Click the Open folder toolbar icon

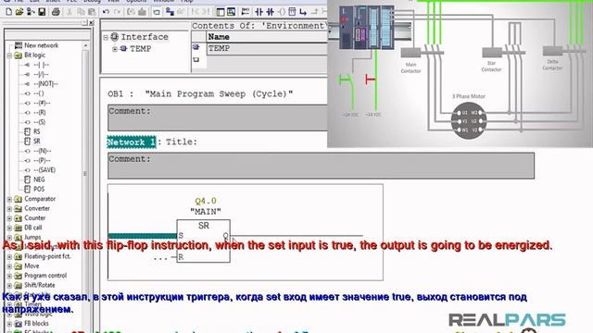click(x=19, y=12)
